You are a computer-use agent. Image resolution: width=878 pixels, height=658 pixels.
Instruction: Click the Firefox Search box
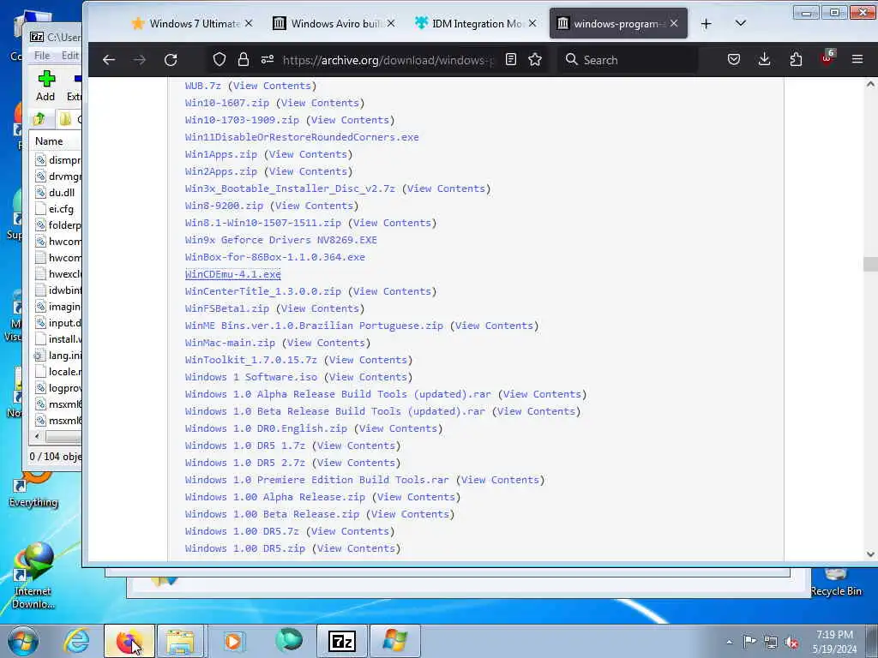628,60
